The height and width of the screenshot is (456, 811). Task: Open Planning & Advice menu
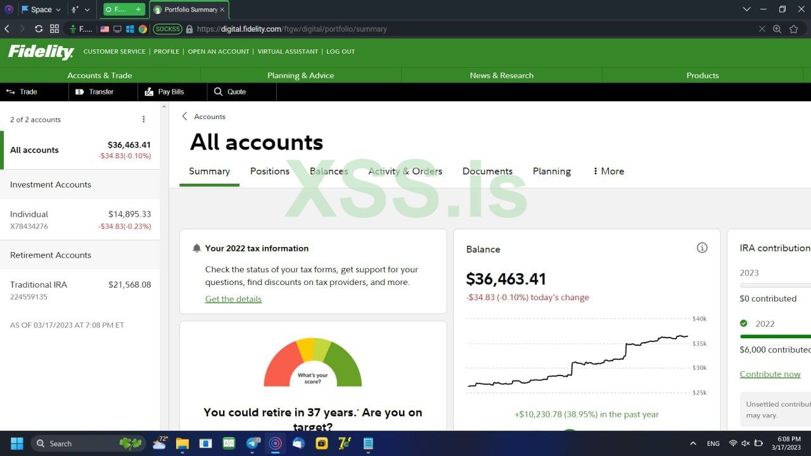click(301, 75)
